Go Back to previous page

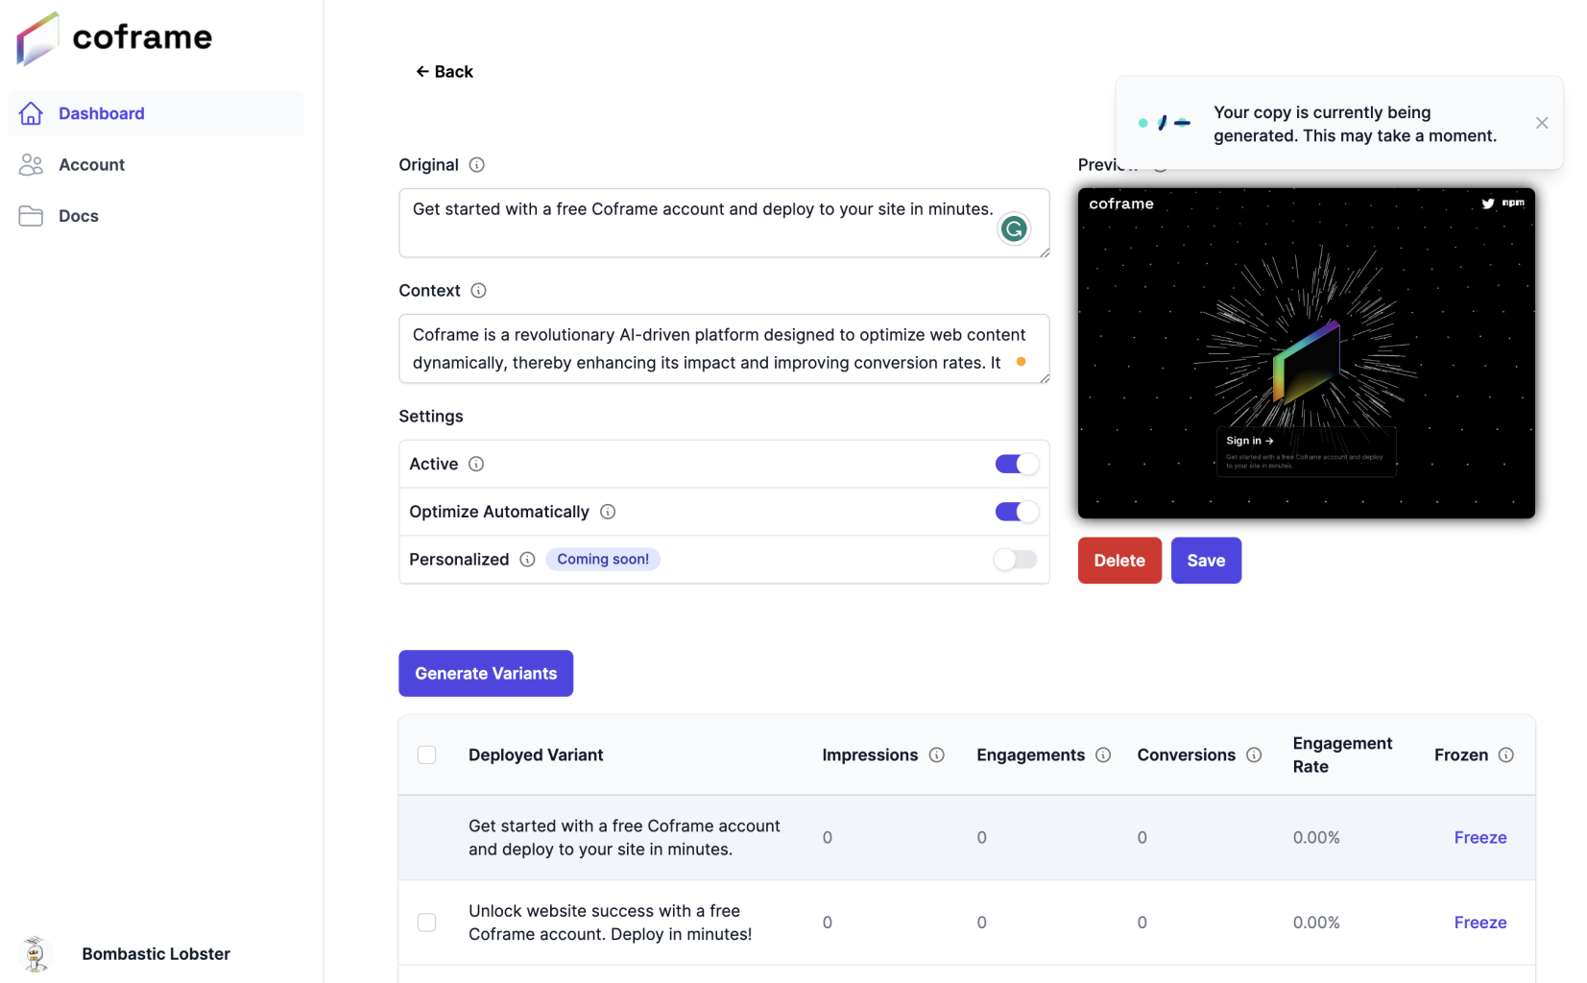click(x=445, y=72)
